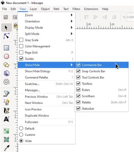
Task: Open the Extensions menu
Action: (x=91, y=9)
